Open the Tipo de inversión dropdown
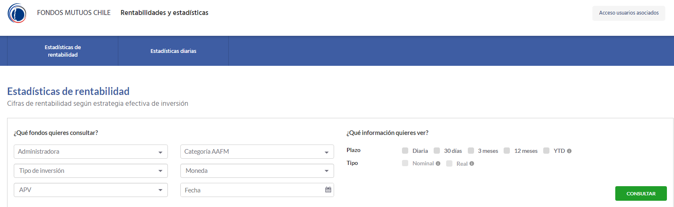674x207 pixels. coord(91,171)
